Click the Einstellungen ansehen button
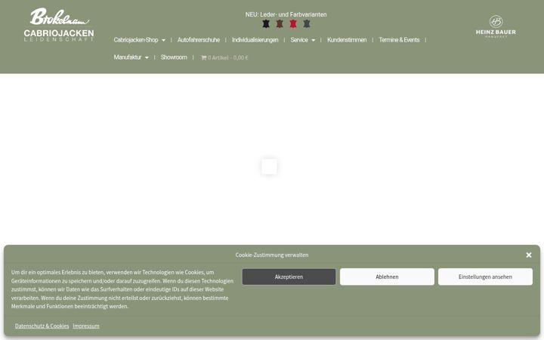 click(485, 277)
